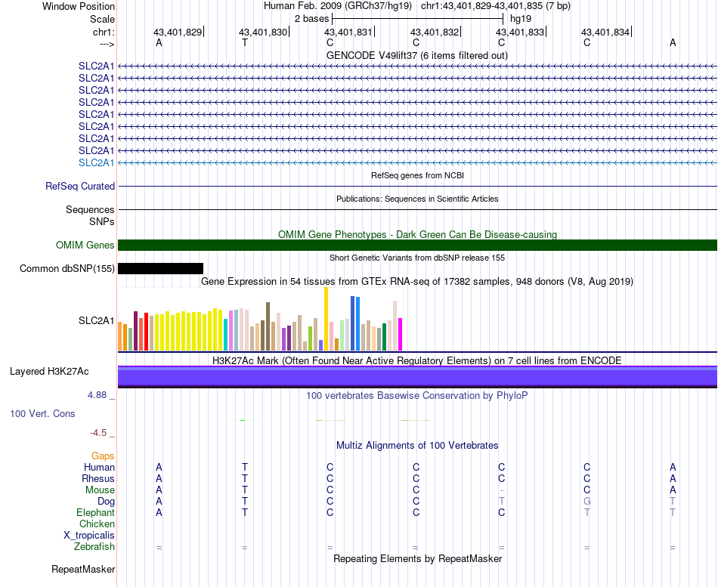
Task: Open Multiz Alignments of 100 Vertebrates title
Action: [x=417, y=445]
